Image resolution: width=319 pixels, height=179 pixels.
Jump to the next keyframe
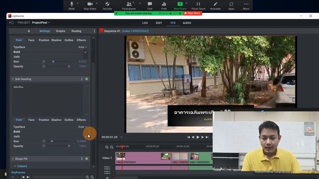point(28,177)
